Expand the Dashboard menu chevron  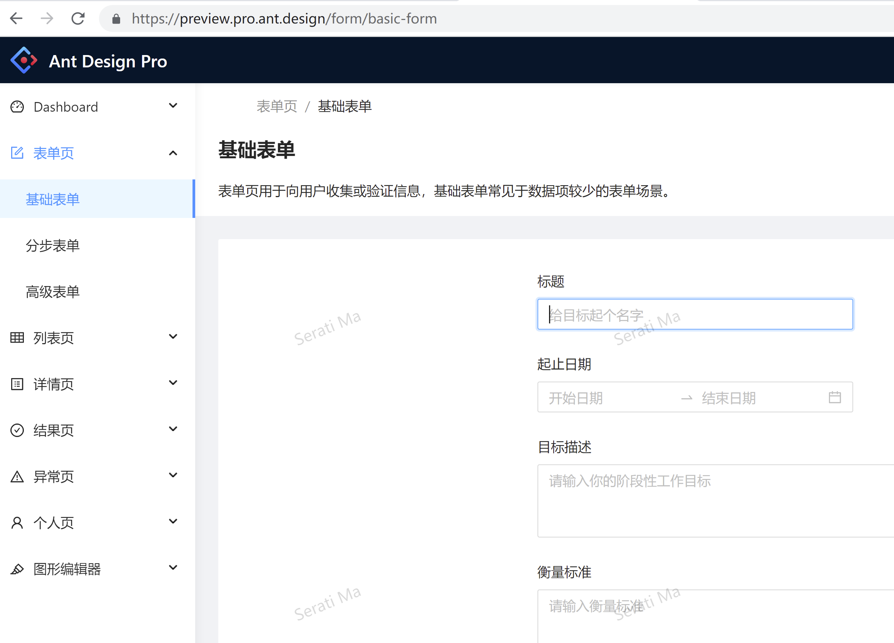pos(173,105)
